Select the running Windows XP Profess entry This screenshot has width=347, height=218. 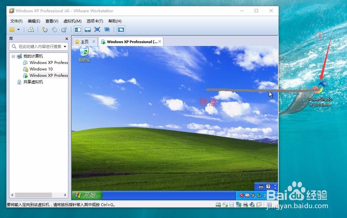pyautogui.click(x=49, y=75)
